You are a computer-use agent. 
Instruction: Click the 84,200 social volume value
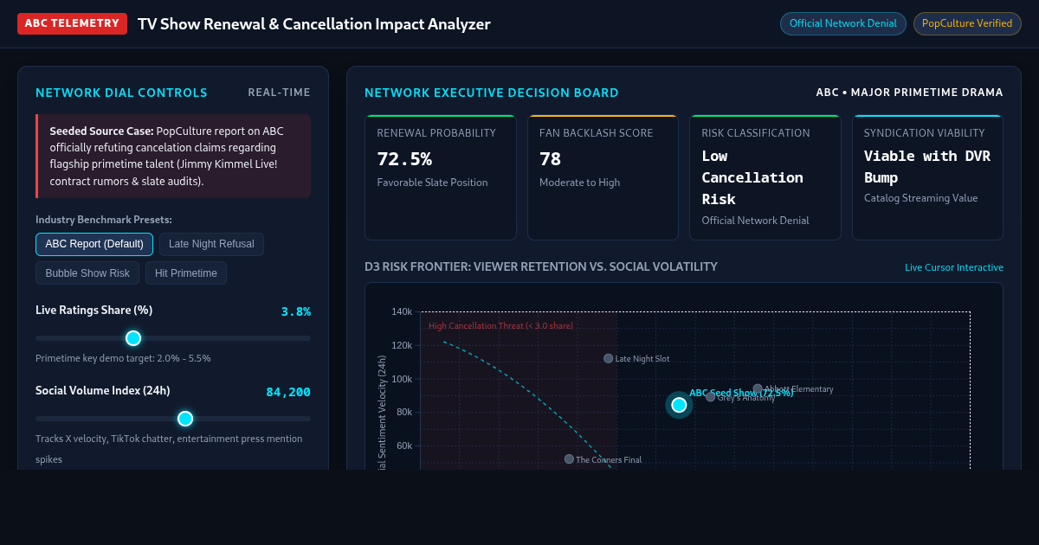288,392
